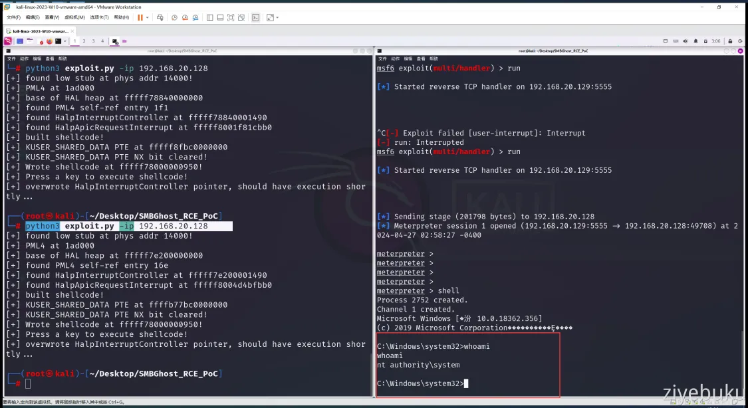Image resolution: width=748 pixels, height=408 pixels.
Task: Click show desktop icon in Kali panel
Action: click(x=20, y=41)
